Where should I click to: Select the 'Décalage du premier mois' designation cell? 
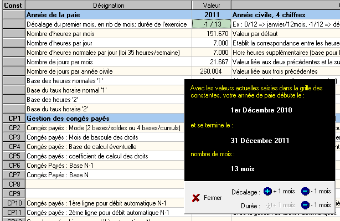(x=109, y=24)
